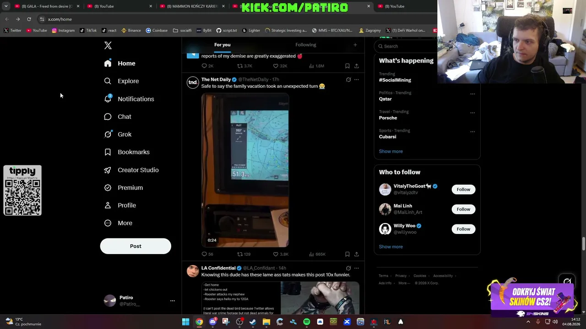Bookmark the 'reports of my demise' post
This screenshot has width=586, height=329.
[x=347, y=66]
